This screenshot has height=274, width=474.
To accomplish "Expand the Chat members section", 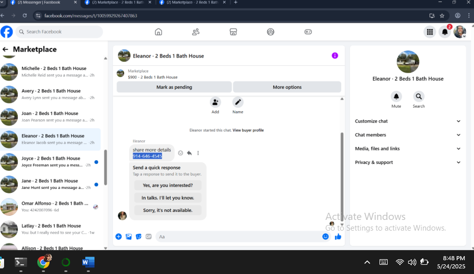I will point(408,135).
